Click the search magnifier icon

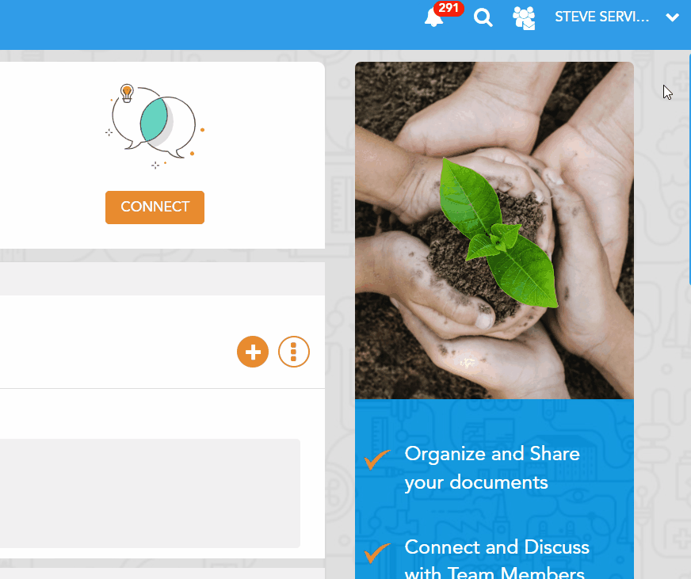tap(483, 18)
